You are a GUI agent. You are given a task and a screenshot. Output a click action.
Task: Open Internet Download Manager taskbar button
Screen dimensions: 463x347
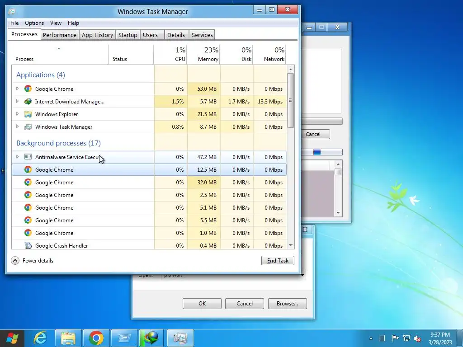click(151, 338)
